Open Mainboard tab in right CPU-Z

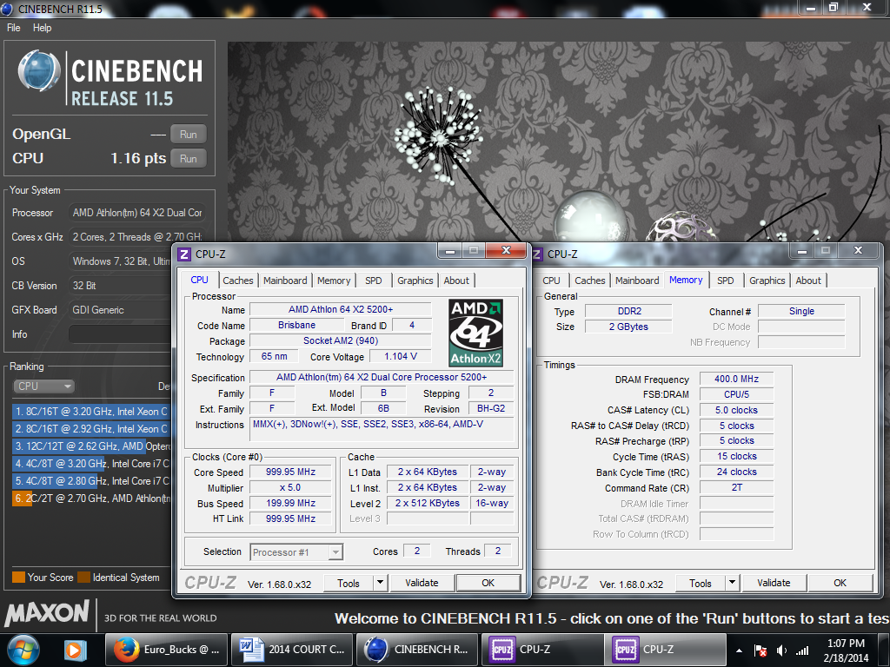[637, 281]
